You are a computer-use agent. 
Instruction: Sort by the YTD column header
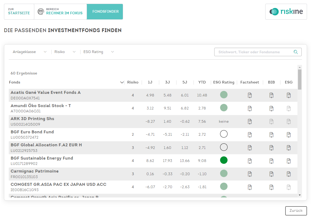(202, 82)
